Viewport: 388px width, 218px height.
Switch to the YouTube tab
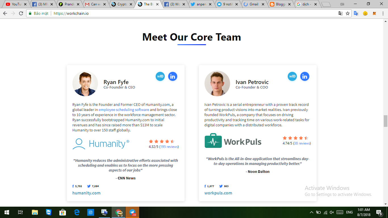16,4
